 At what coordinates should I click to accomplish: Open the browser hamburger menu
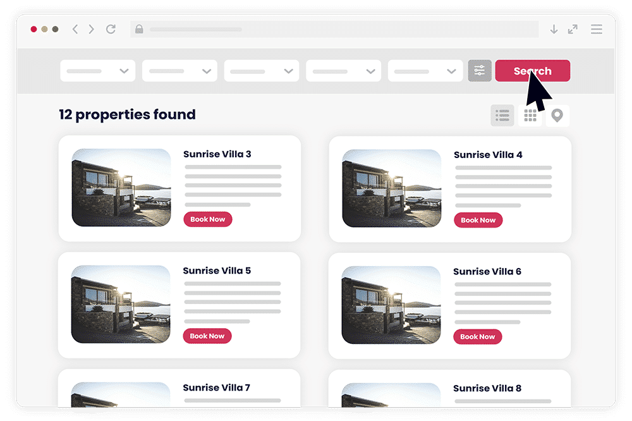point(596,29)
